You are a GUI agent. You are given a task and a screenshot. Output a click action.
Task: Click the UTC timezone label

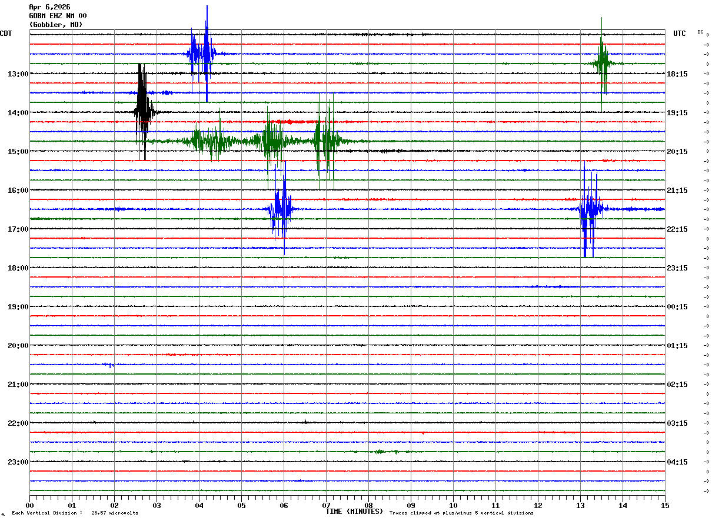click(x=680, y=34)
